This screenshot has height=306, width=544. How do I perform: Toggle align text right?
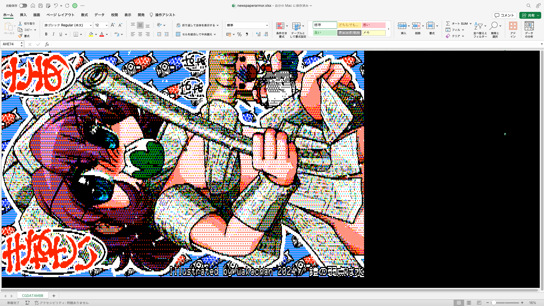tap(148, 34)
